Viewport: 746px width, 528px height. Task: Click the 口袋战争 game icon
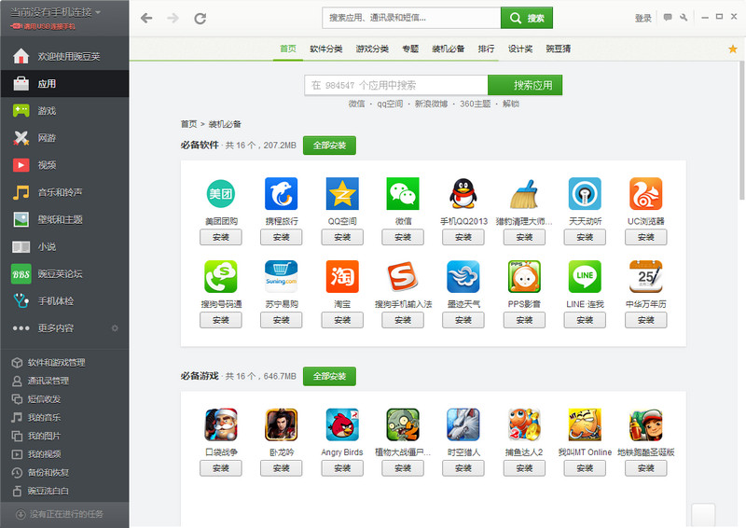pos(221,424)
